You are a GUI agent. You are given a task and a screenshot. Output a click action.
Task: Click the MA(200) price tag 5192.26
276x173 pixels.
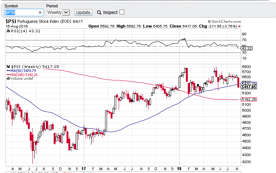248,100
